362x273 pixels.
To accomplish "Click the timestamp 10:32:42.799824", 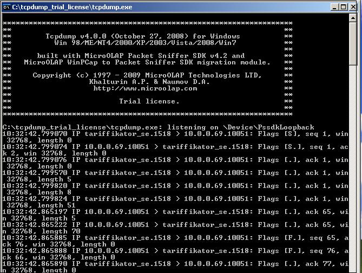I will coord(35,199).
